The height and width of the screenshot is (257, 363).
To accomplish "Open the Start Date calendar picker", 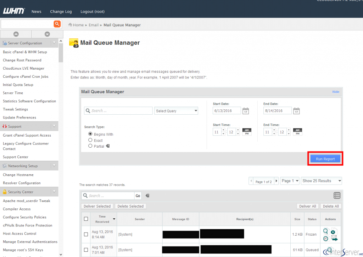I will (246, 111).
